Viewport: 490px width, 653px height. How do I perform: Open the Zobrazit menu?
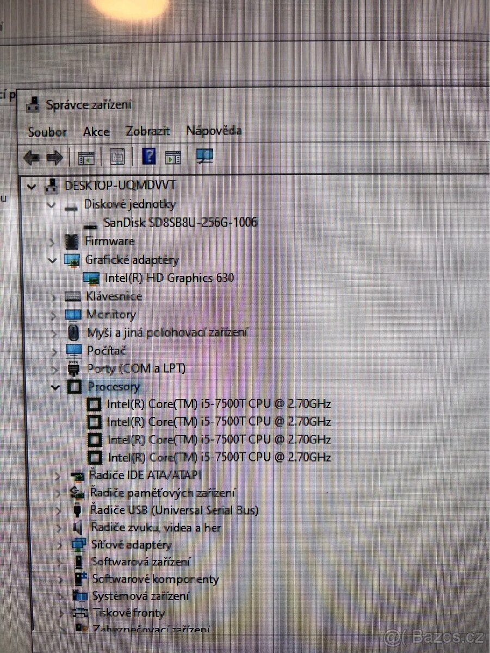pyautogui.click(x=147, y=131)
